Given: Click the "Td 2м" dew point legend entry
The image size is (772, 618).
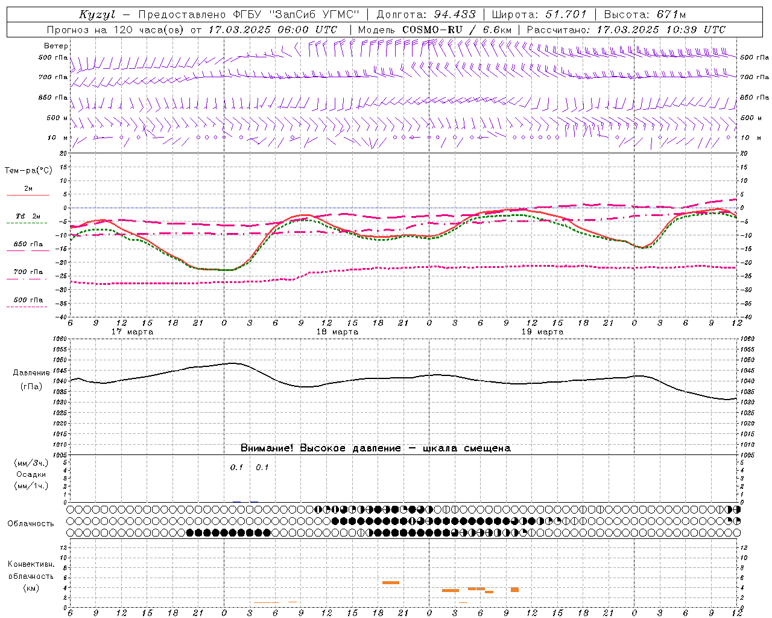Looking at the screenshot, I should pyautogui.click(x=28, y=216).
